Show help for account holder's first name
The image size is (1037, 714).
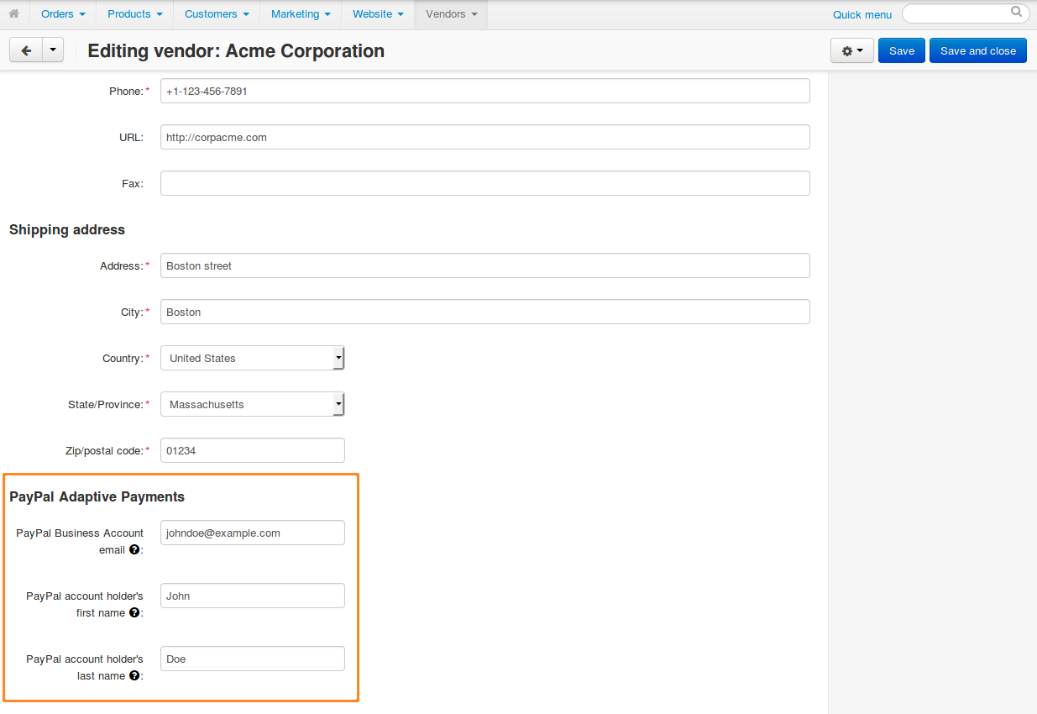(x=134, y=613)
